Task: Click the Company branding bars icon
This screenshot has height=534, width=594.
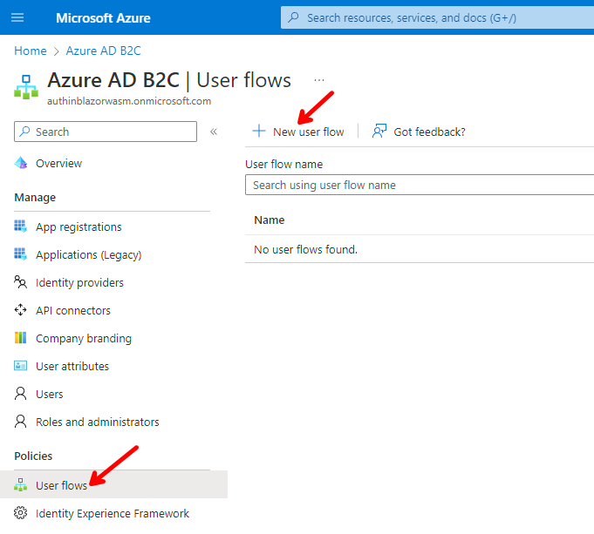Action: [x=20, y=338]
